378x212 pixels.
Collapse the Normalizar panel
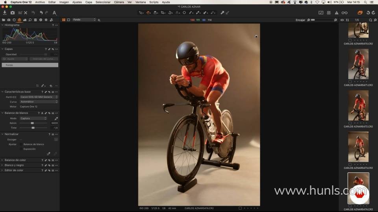(2, 134)
